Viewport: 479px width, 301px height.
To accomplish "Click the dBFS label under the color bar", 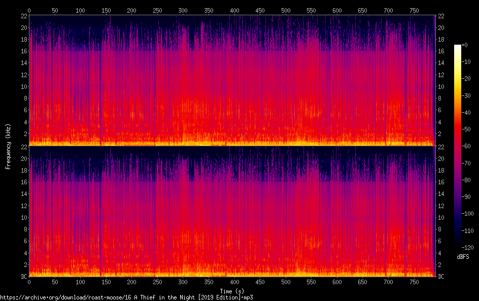I will (462, 257).
